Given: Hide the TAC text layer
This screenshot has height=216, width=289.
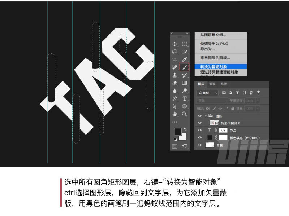Looking at the screenshot, I should [x=200, y=130].
